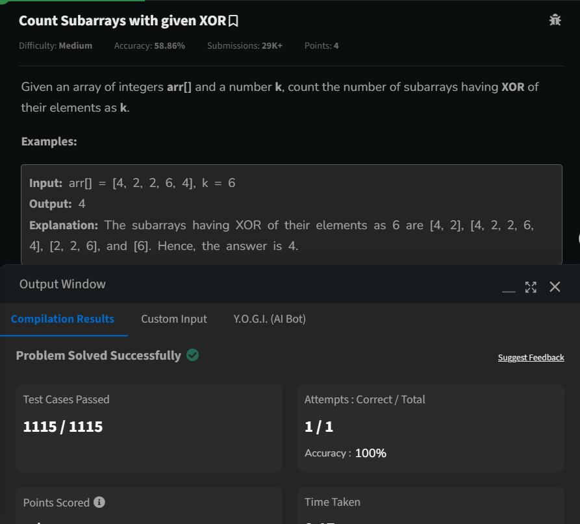
Task: Open the Suggest Feedback link
Action: point(531,357)
